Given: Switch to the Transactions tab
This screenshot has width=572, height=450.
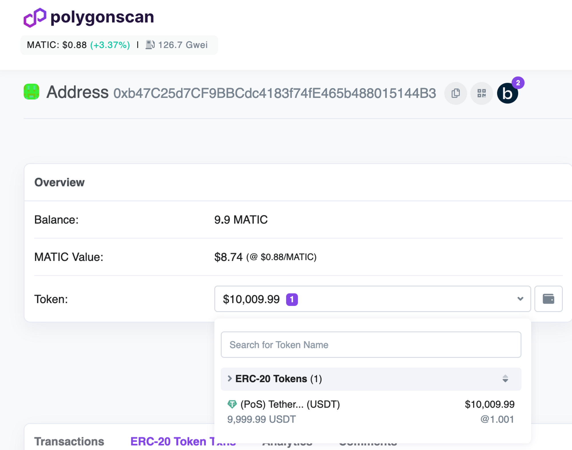Looking at the screenshot, I should click(69, 441).
